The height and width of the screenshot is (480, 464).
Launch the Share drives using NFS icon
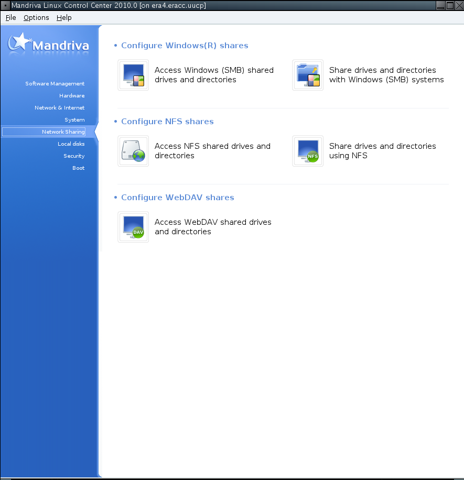pyautogui.click(x=308, y=151)
